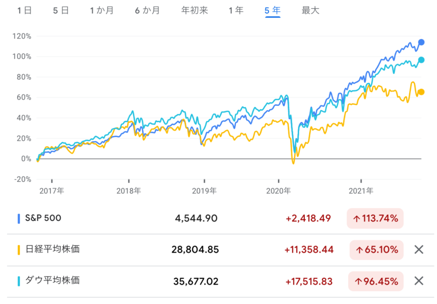This screenshot has height=304, width=437.
Task: Click the ダウ平均株価 cyan color marker
Action: tap(19, 281)
